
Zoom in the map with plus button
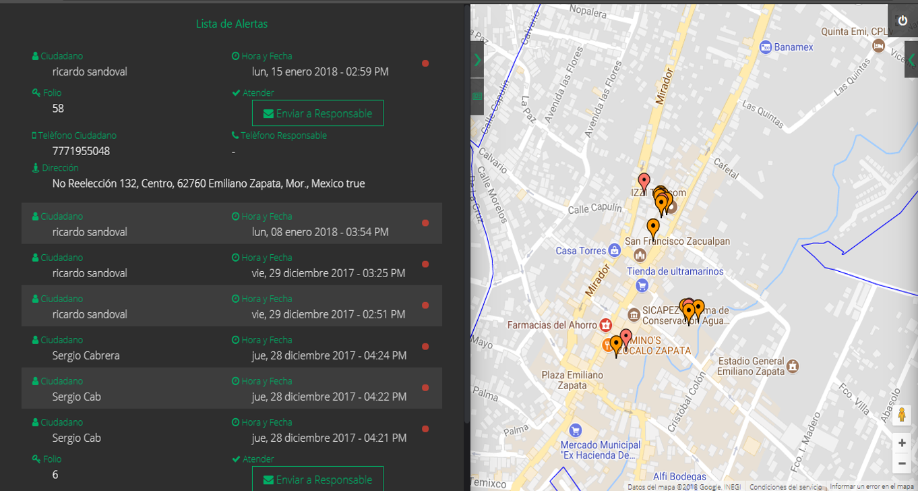(902, 443)
